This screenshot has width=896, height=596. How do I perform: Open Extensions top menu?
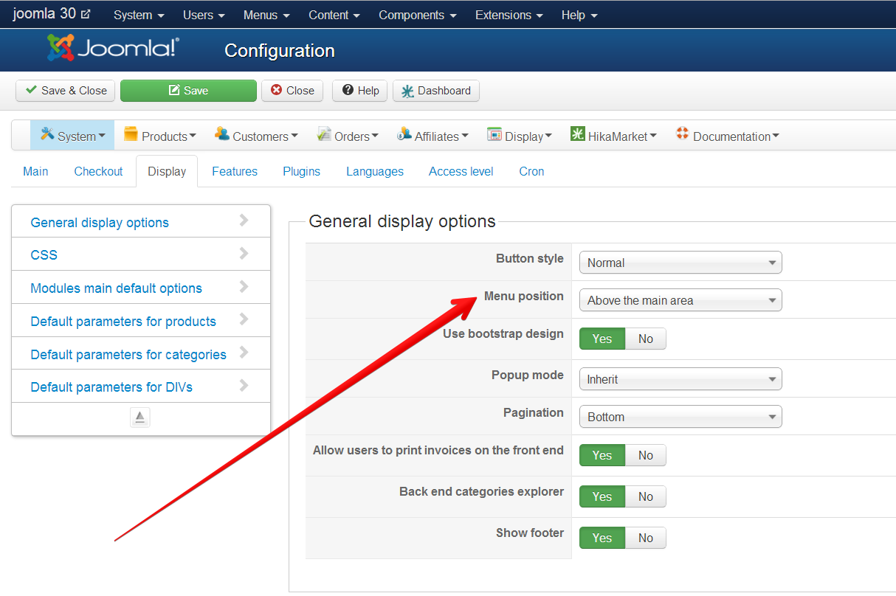[509, 15]
